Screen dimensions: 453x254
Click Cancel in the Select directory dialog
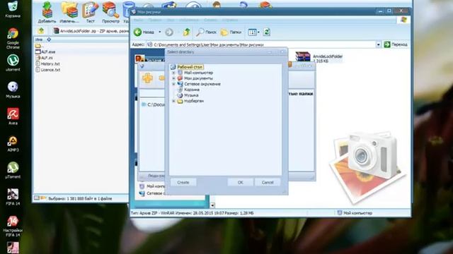tap(268, 182)
